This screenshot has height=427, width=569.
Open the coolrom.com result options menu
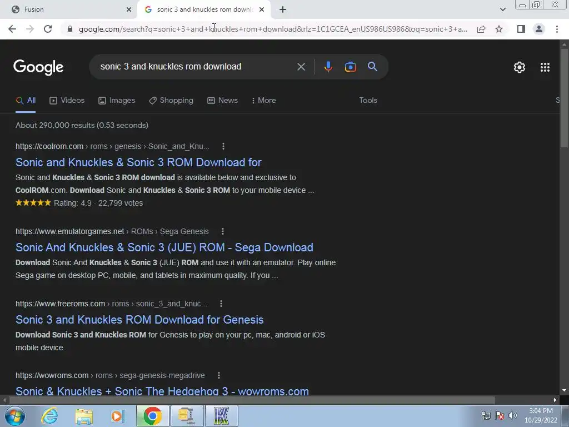[223, 146]
